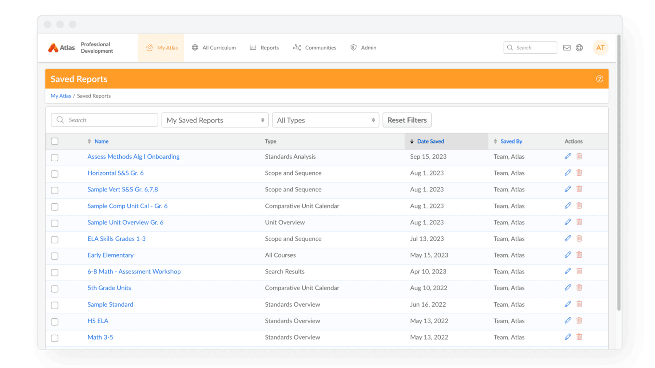Open the ELA Skills Grades 1-3 report link
The width and height of the screenshot is (655, 368).
point(116,239)
